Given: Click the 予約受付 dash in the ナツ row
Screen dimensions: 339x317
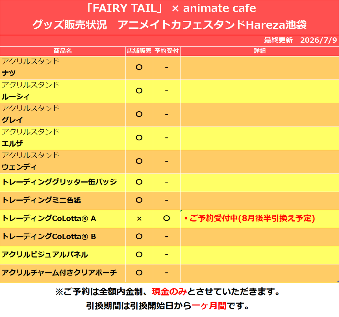Looking at the screenshot, I should 167,67.
